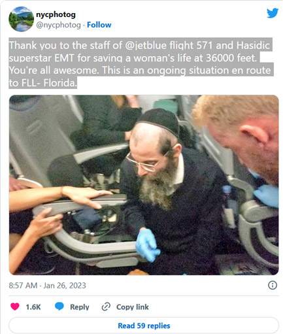Open Read 59 replies

(144, 326)
